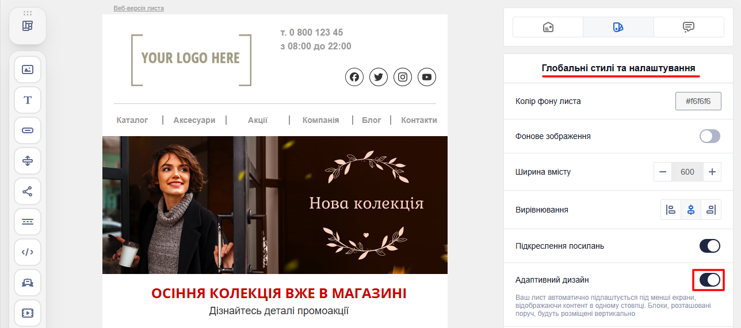The width and height of the screenshot is (741, 328).
Task: Click the Каталог menu link in email
Action: coord(132,120)
